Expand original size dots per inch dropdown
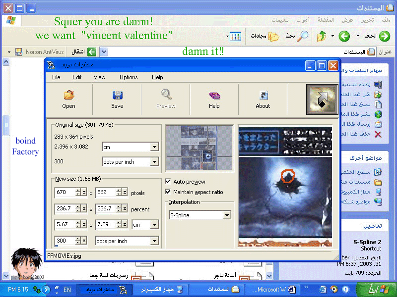 click(x=154, y=162)
